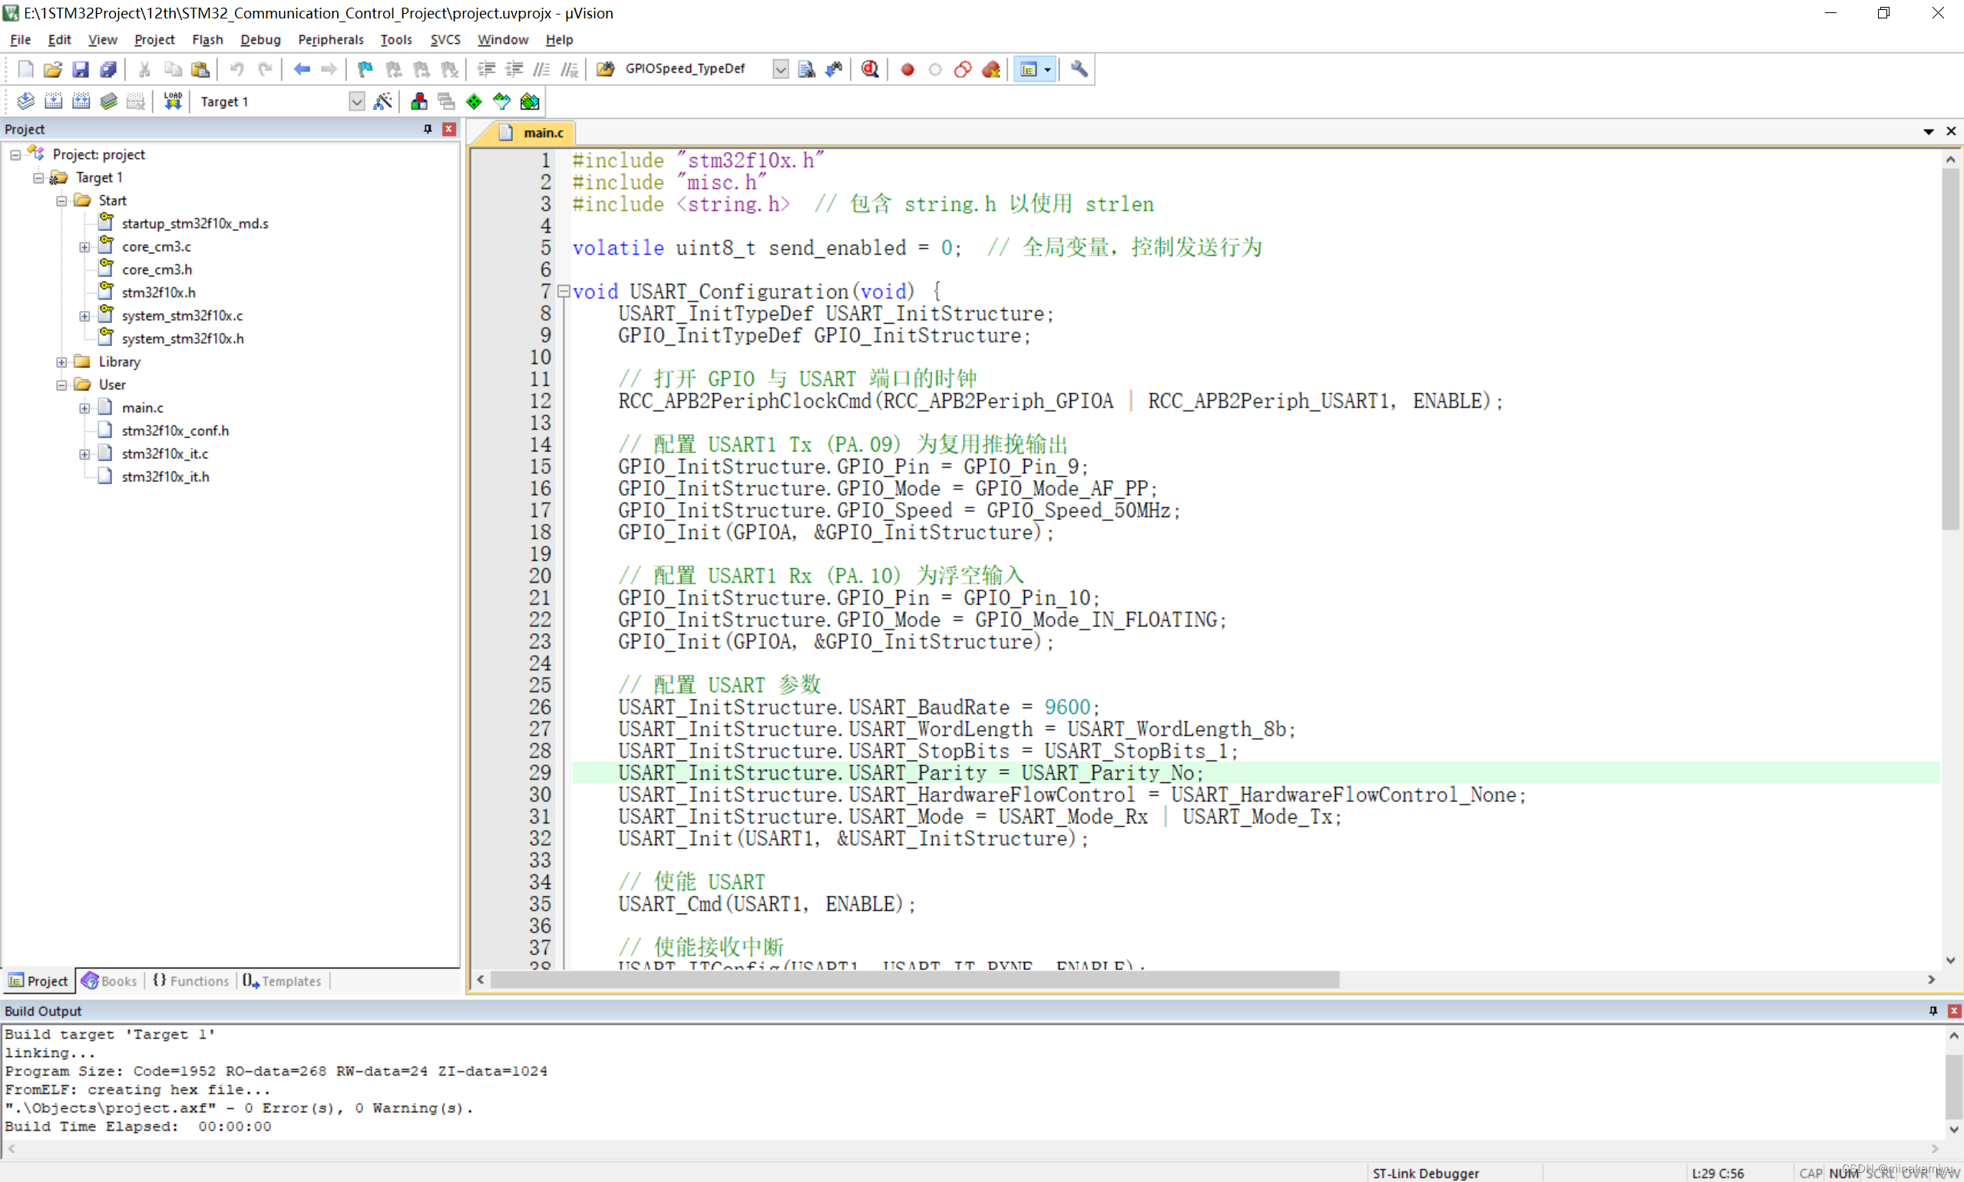Comment selection icon

point(542,69)
